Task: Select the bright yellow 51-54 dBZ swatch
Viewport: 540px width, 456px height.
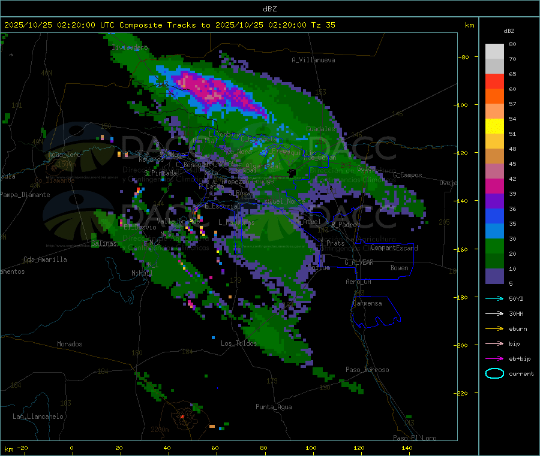Action: (x=494, y=126)
